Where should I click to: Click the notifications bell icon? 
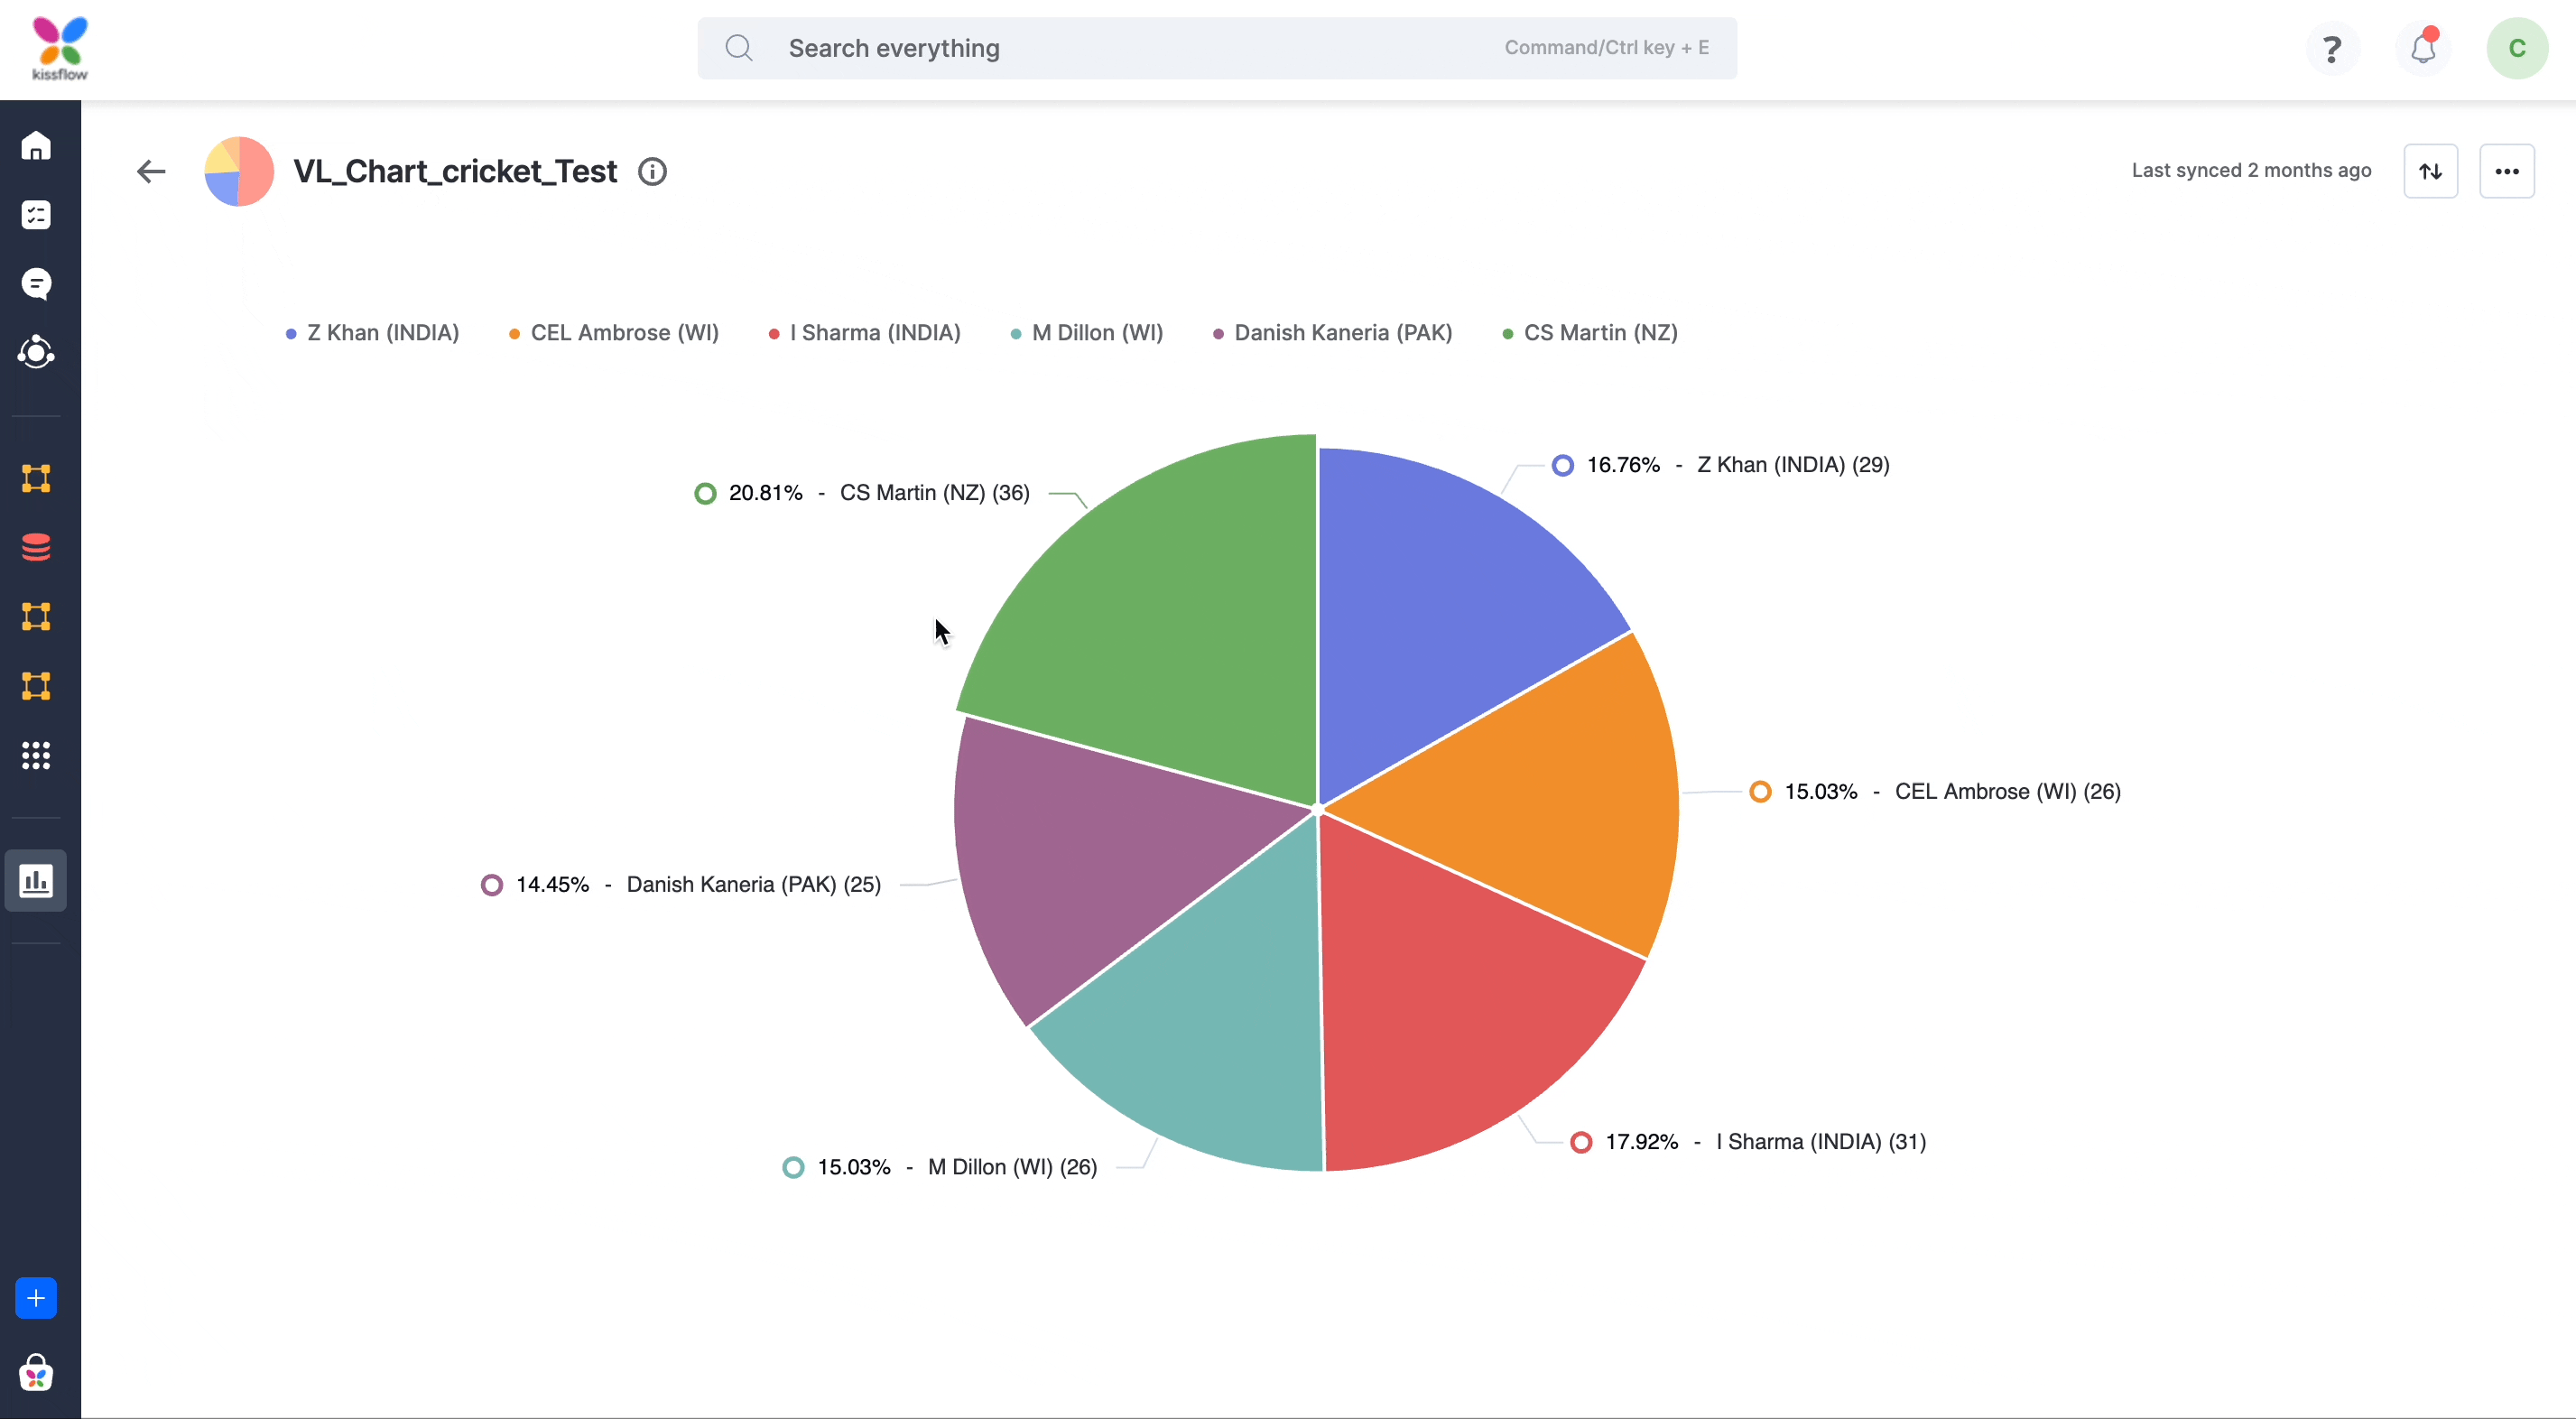2422,48
